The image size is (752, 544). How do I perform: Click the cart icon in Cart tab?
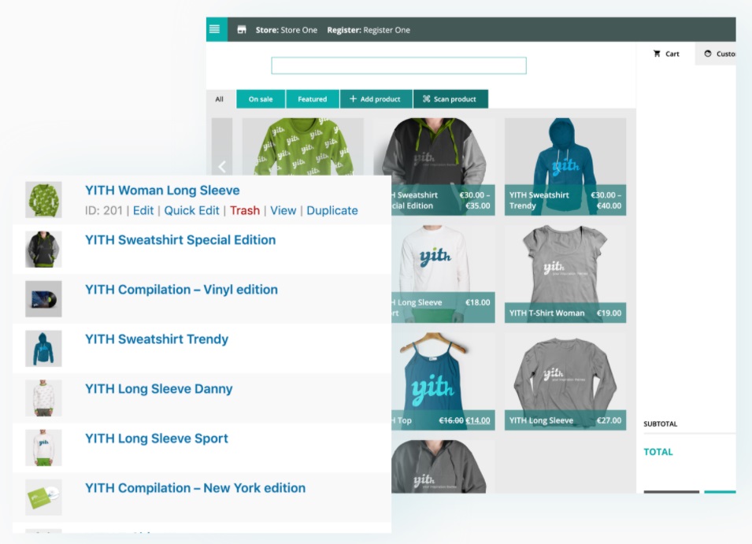coord(657,54)
